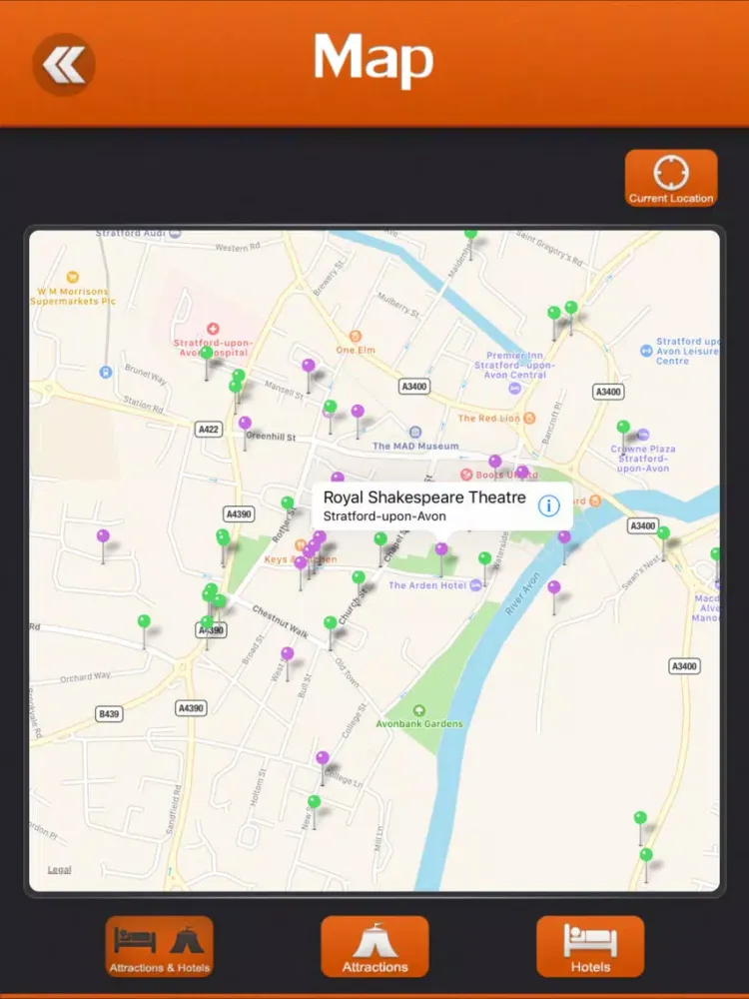Tap the Station Rd street label
Image resolution: width=749 pixels, height=999 pixels.
click(x=143, y=404)
